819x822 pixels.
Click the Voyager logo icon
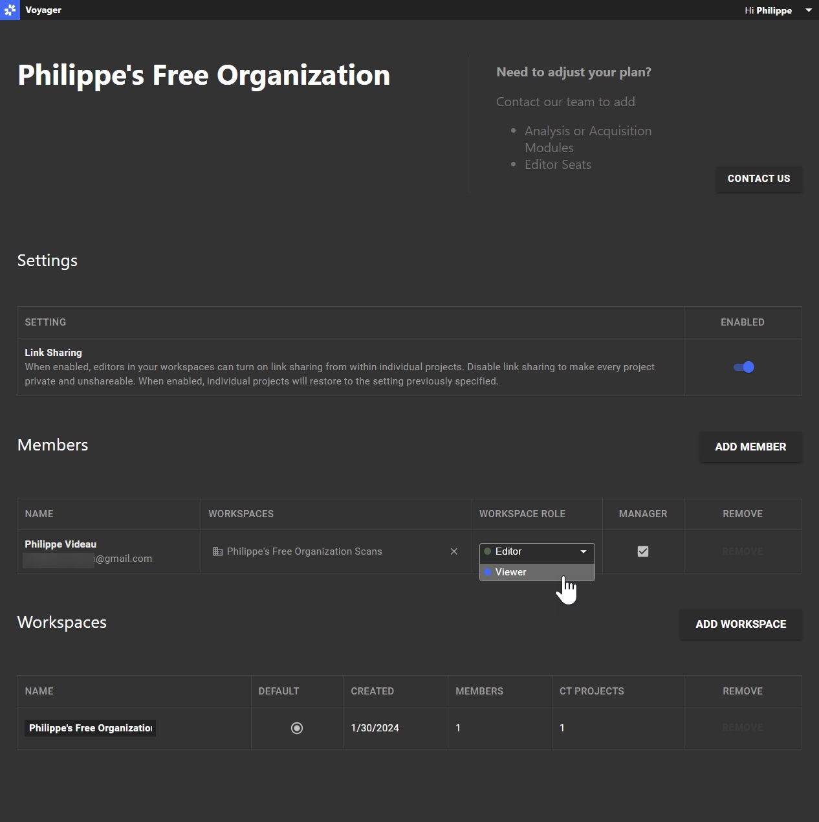(10, 10)
